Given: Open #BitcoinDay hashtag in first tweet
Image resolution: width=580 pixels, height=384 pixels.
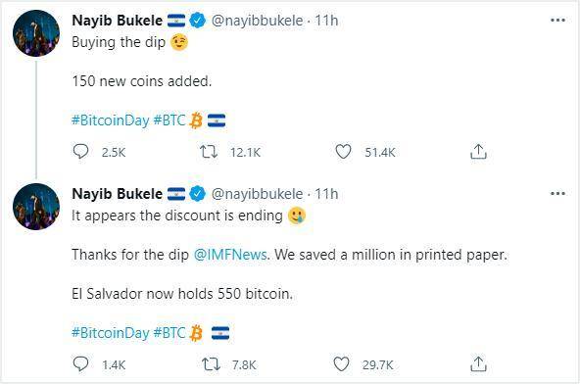Looking at the screenshot, I should pyautogui.click(x=111, y=120).
